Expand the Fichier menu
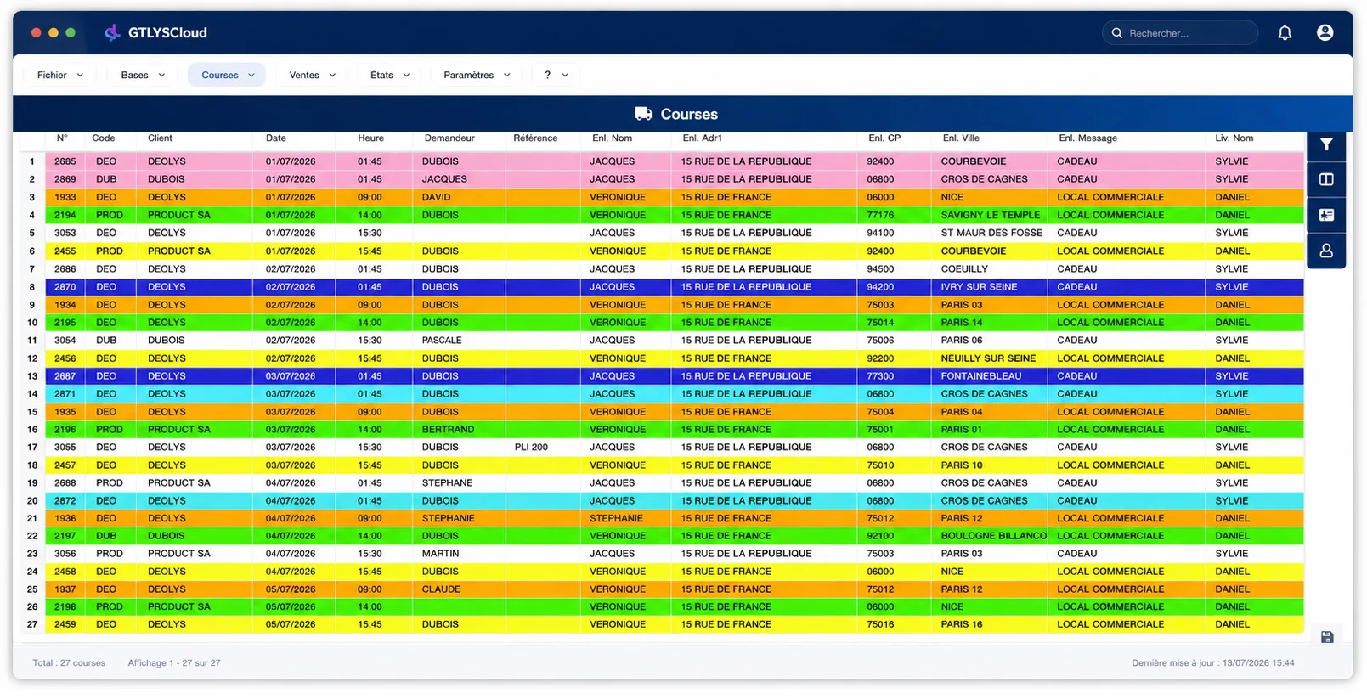 (60, 75)
